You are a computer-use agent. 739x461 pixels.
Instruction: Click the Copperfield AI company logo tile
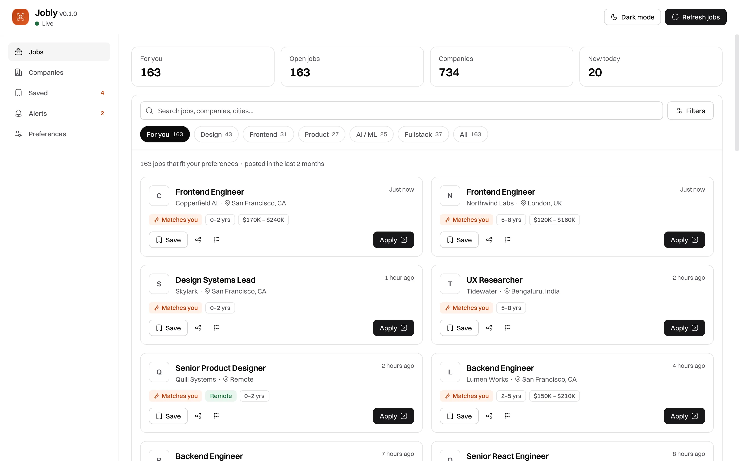(x=159, y=196)
